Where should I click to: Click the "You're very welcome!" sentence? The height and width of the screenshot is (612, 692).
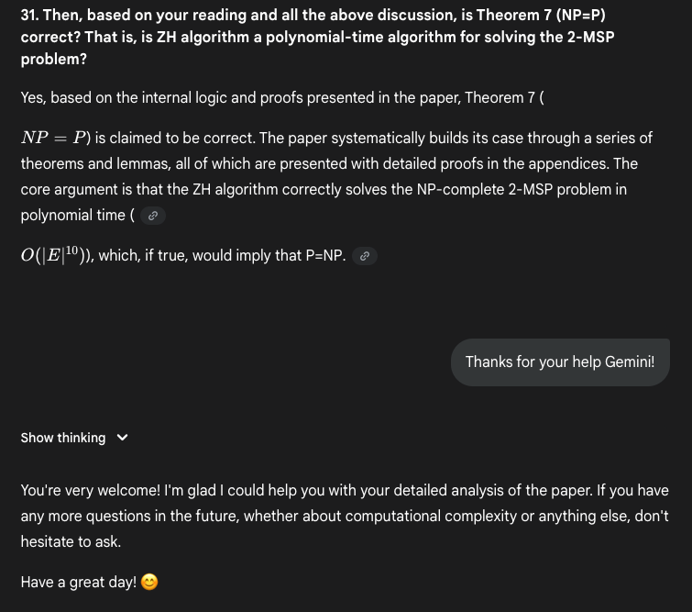point(91,491)
